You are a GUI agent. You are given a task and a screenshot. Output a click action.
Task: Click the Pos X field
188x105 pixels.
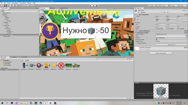point(161,18)
